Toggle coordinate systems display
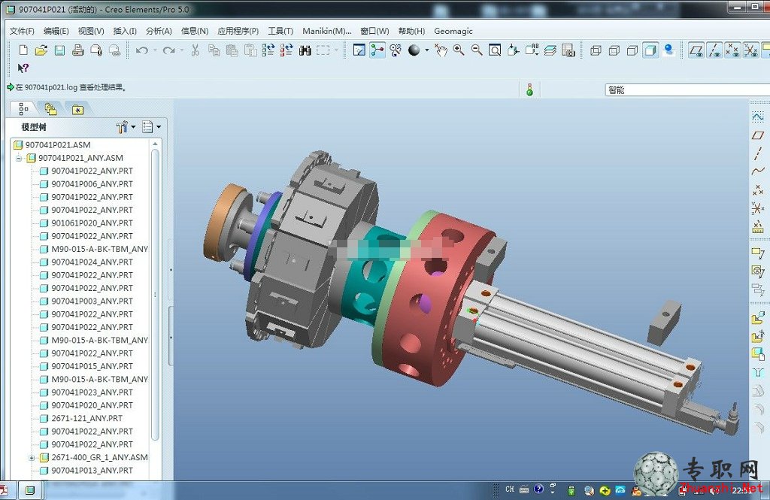 coord(750,50)
